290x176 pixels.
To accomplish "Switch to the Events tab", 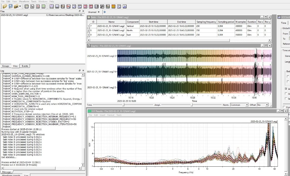I will coord(25,66).
